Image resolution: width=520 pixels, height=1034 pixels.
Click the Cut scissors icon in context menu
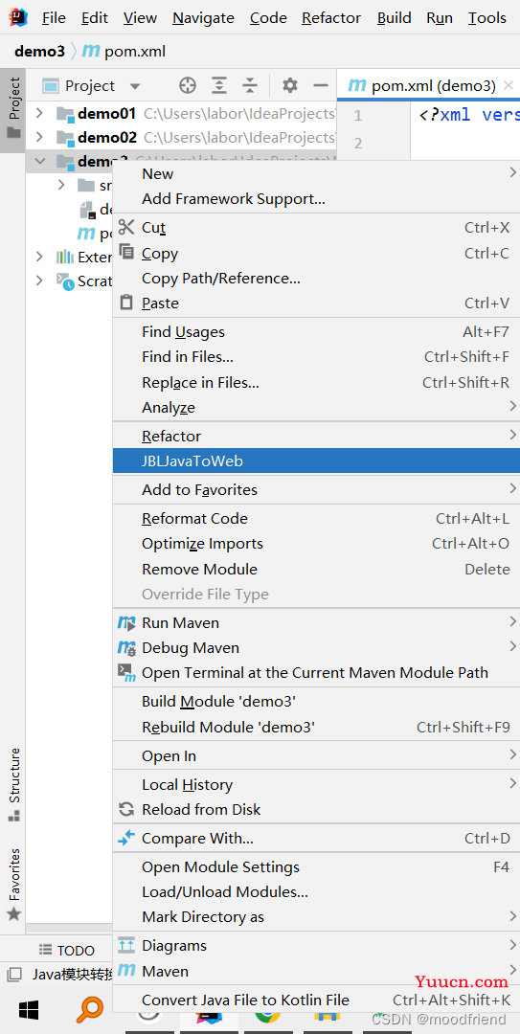[x=125, y=228]
